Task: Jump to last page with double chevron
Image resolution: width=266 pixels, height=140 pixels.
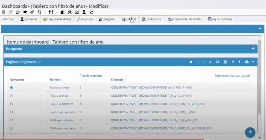Action: coord(210,62)
